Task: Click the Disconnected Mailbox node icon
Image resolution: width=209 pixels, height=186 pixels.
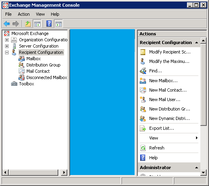Action: tap(22, 77)
